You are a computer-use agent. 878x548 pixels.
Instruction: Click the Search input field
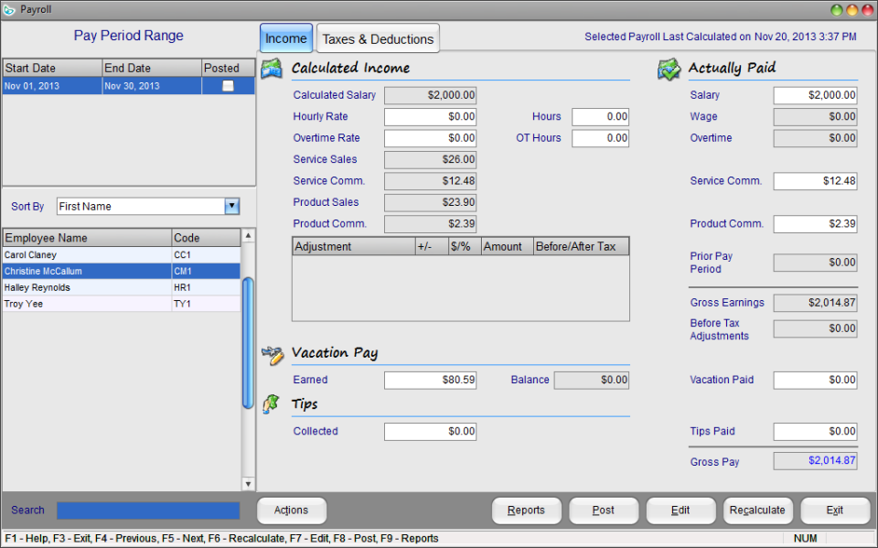(148, 510)
